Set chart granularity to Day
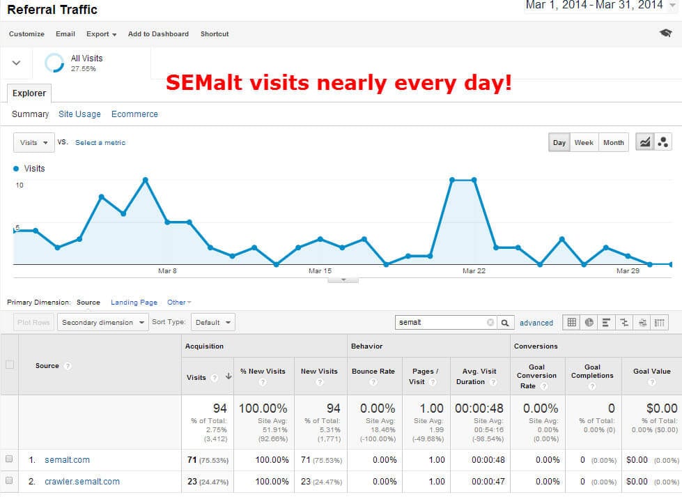 [559, 142]
